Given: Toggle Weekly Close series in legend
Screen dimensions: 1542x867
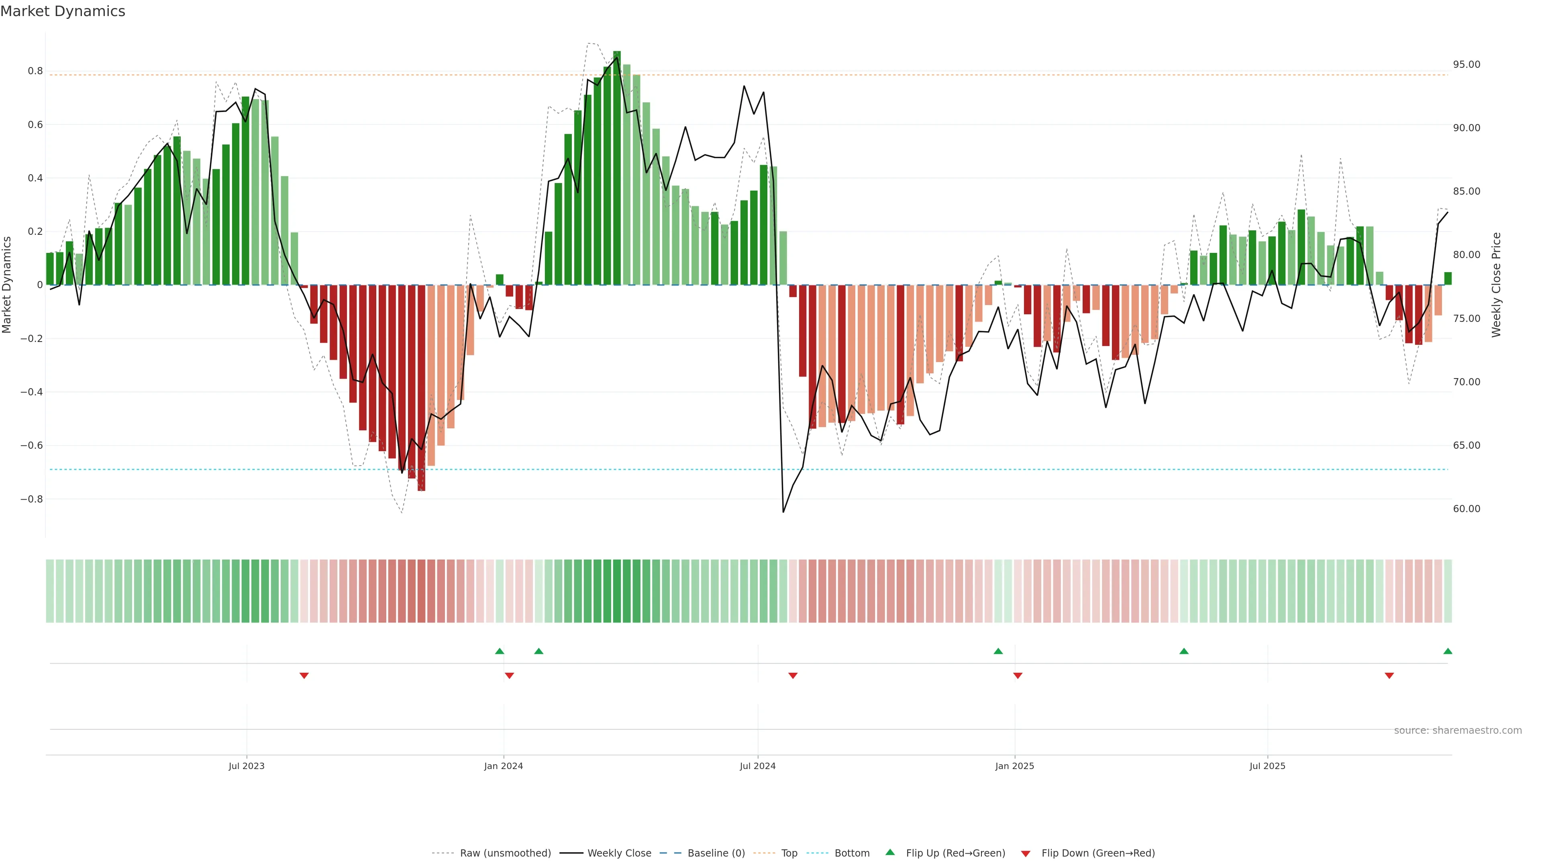Looking at the screenshot, I should click(619, 853).
